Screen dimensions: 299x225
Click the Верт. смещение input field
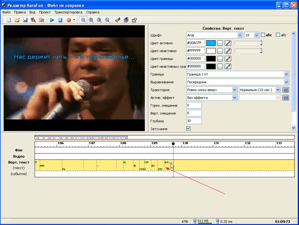[194, 113]
